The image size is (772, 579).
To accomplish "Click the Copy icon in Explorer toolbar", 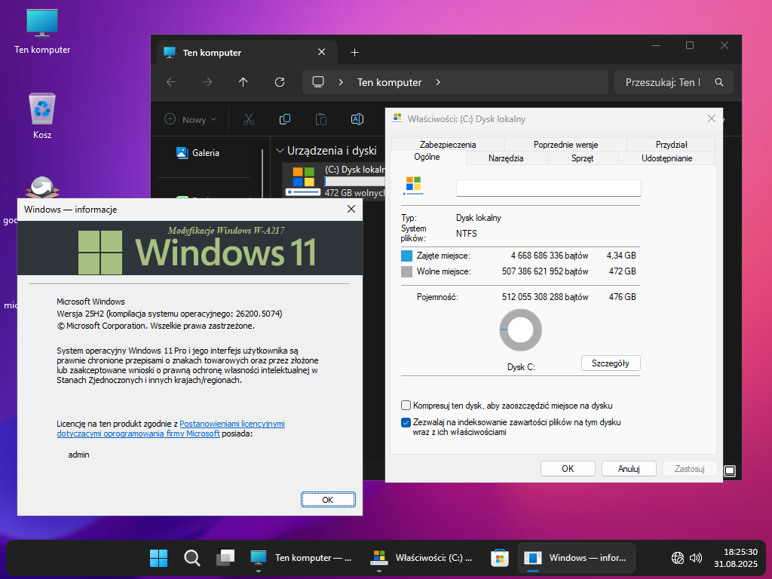I will [285, 119].
